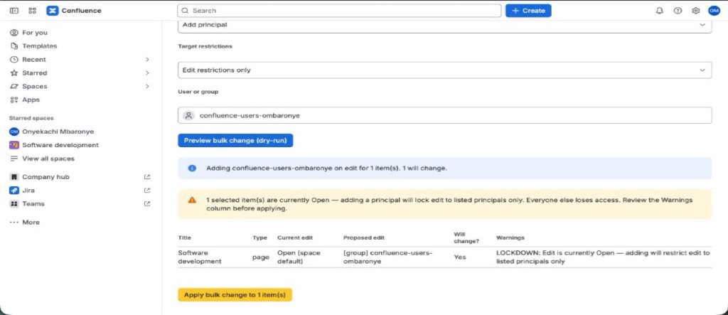Click the Jira icon in the sidebar

tap(14, 191)
